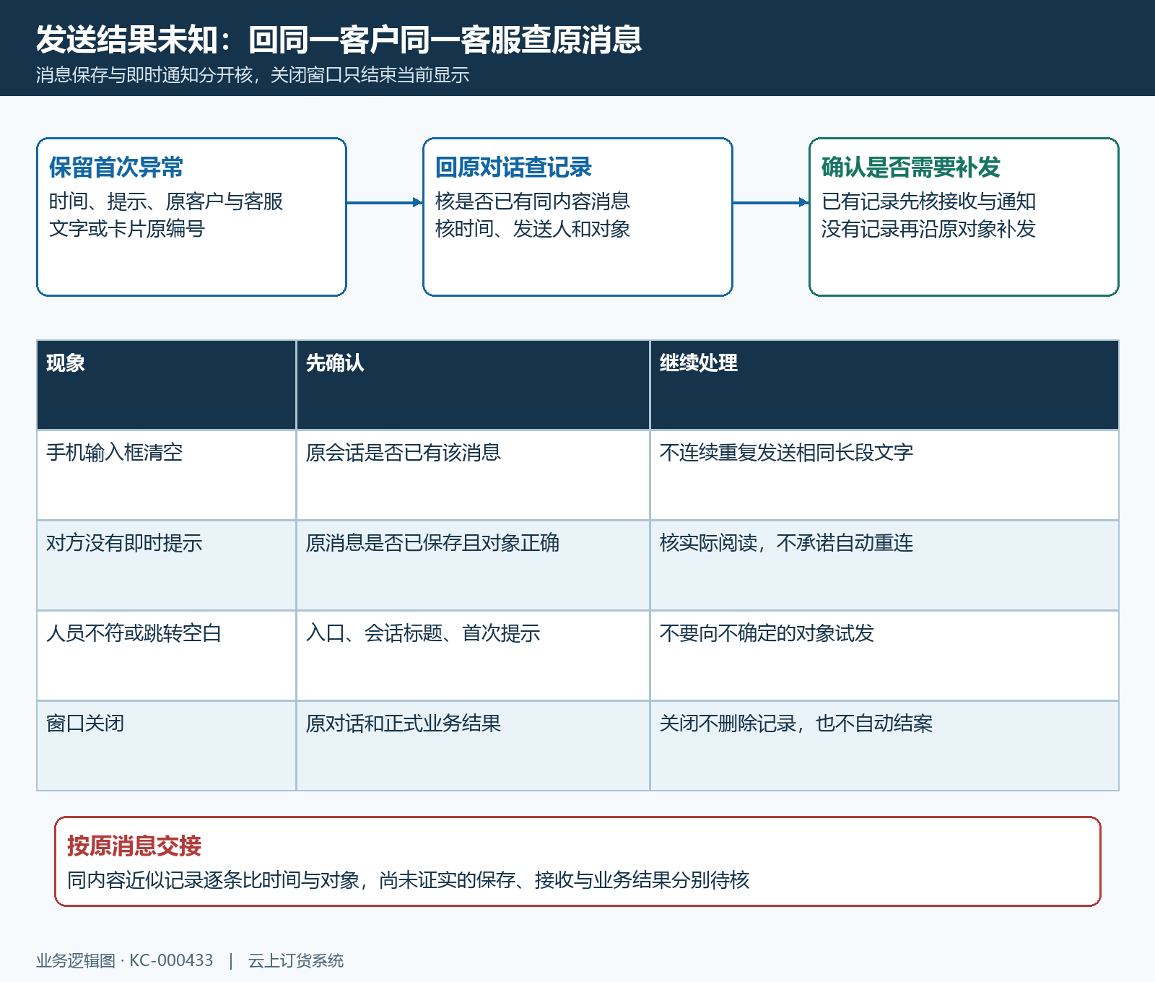Click the 确认是否需要补发 card heading

click(911, 168)
